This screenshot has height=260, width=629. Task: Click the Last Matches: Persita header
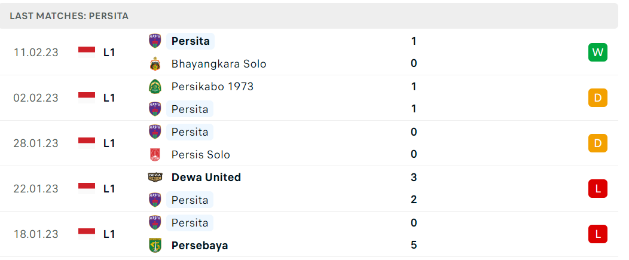pyautogui.click(x=69, y=16)
